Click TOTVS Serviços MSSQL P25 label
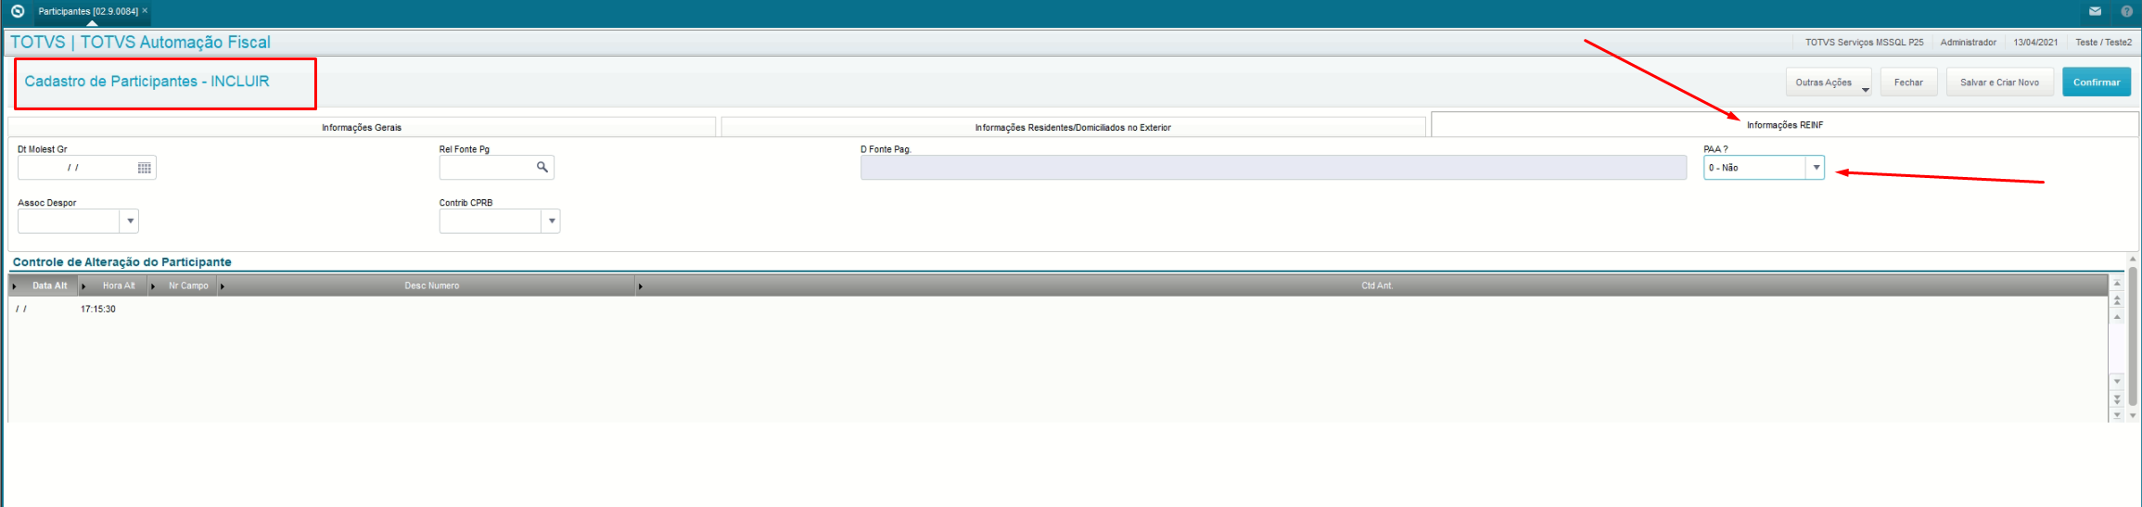The width and height of the screenshot is (2142, 507). pos(1864,43)
